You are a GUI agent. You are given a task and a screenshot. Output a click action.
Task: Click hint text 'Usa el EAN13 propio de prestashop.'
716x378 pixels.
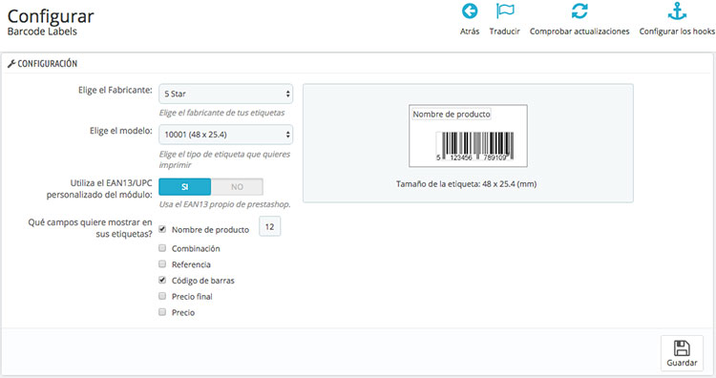click(224, 204)
